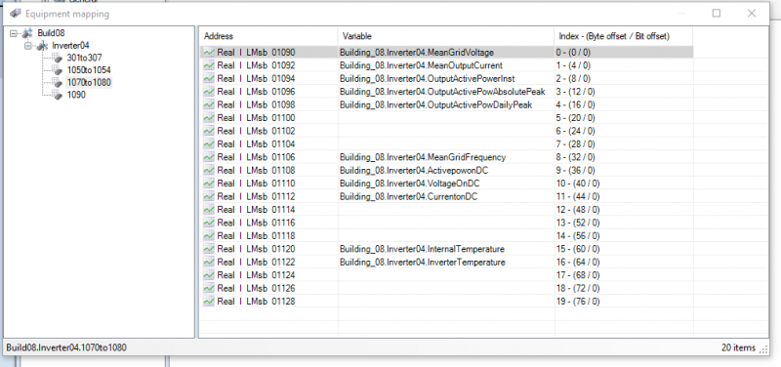781x367 pixels.
Task: Select variable Inverter04.InternalTemperature
Action: 422,249
